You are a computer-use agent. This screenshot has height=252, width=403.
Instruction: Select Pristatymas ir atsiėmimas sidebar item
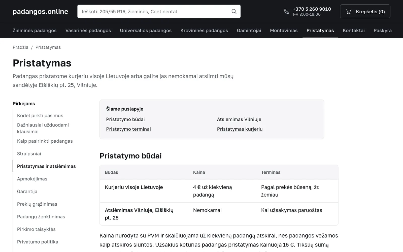[46, 166]
